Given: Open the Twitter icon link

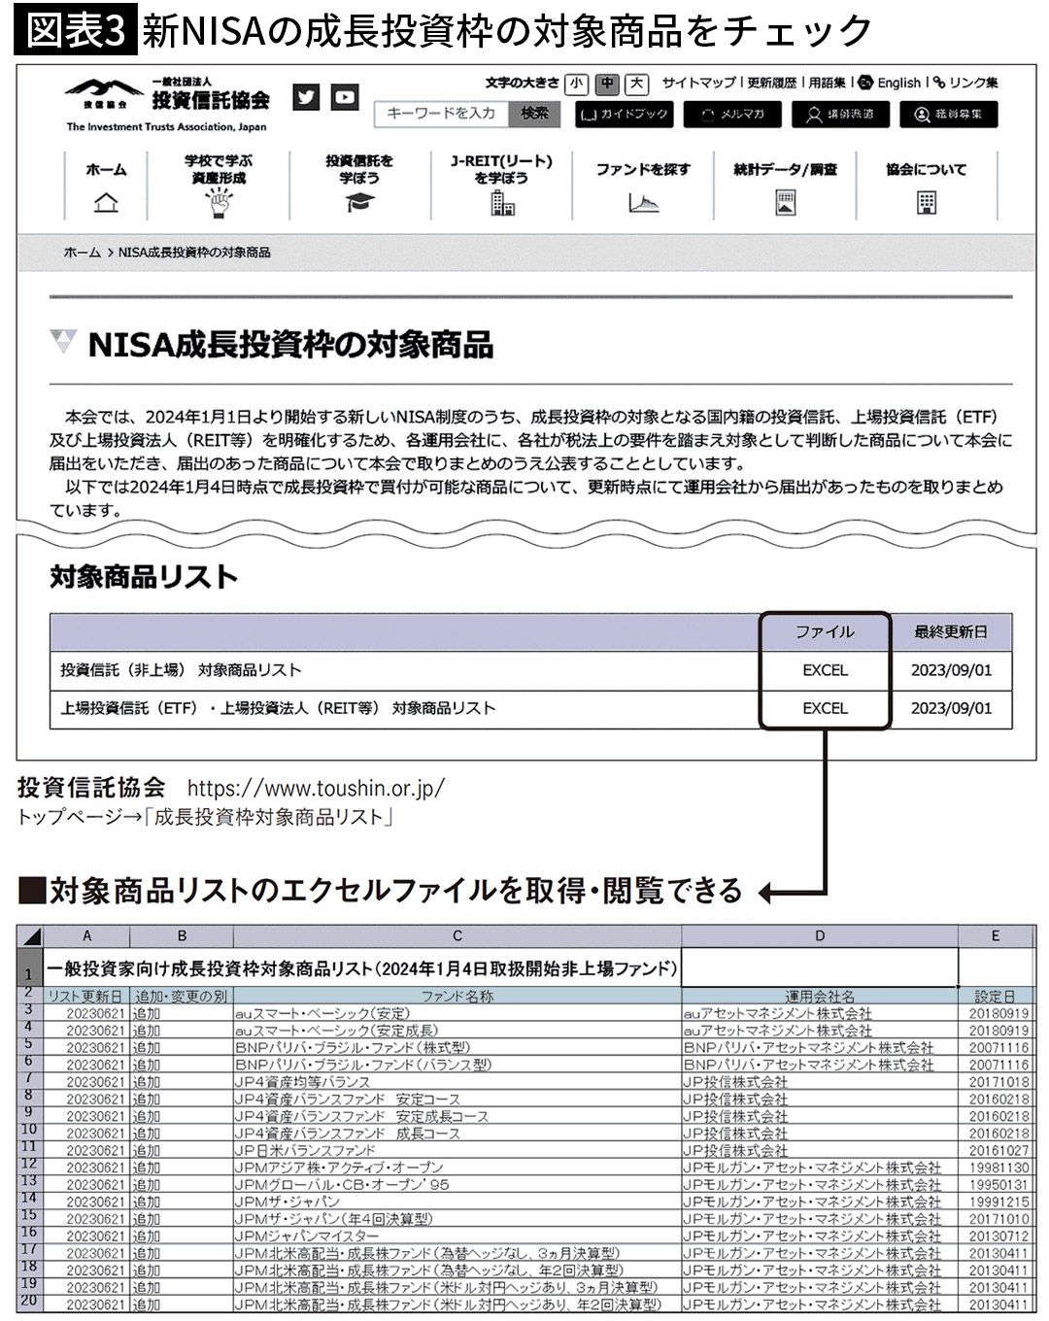Looking at the screenshot, I should 306,97.
